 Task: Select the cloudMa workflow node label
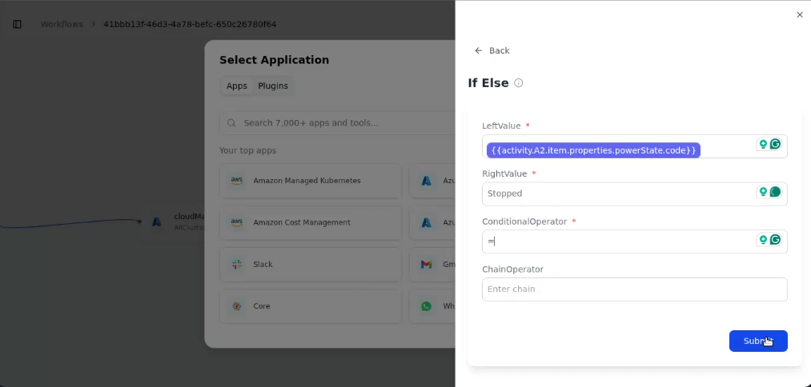click(188, 217)
